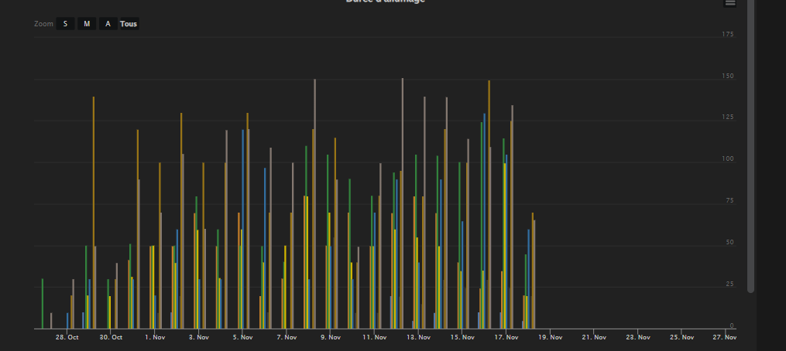The width and height of the screenshot is (786, 351).
Task: Click the 9. Nov axis label
Action: pyautogui.click(x=331, y=338)
